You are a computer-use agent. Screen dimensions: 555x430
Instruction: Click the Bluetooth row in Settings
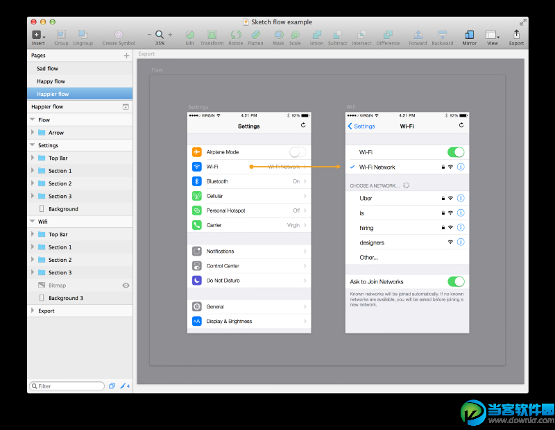(x=249, y=181)
